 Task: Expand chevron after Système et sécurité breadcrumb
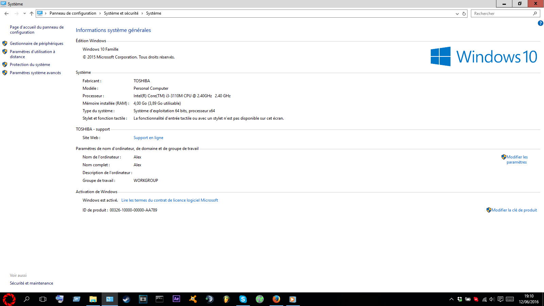coord(142,14)
